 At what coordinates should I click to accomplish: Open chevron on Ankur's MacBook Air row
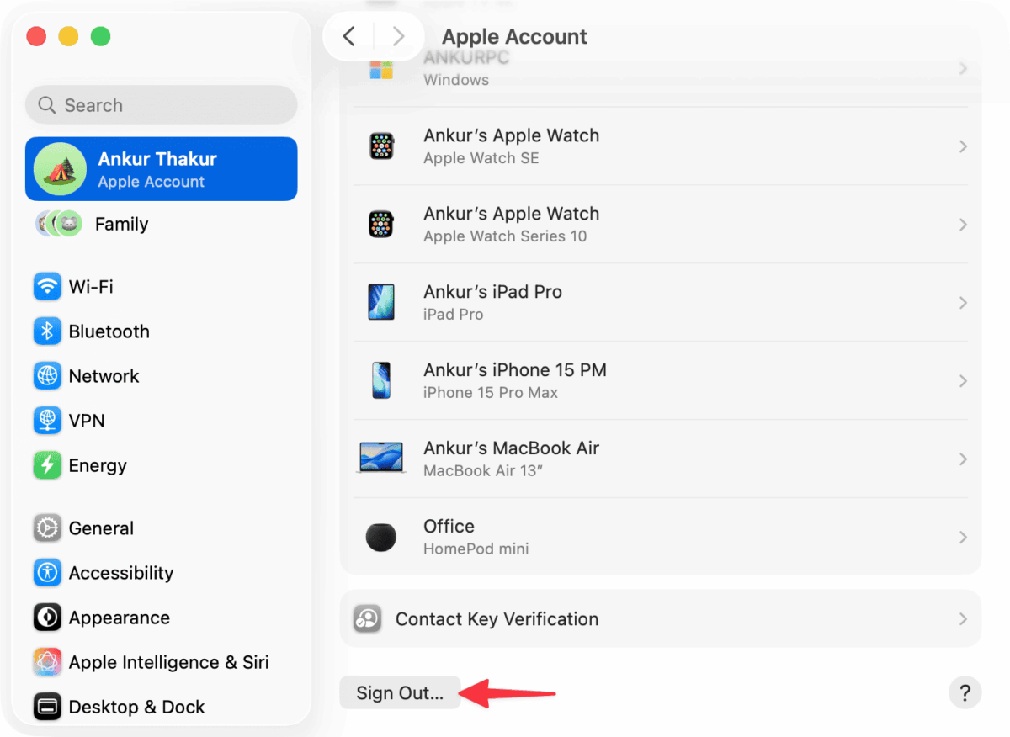[963, 459]
